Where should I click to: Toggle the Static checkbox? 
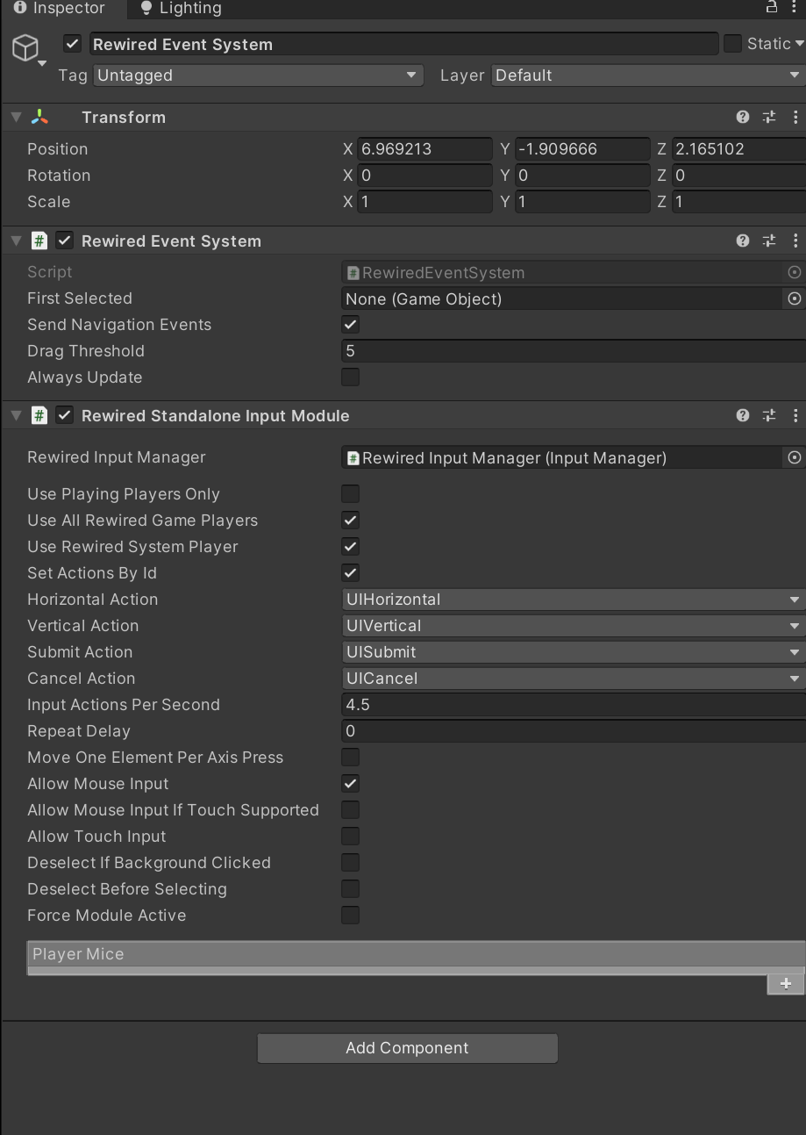coord(732,43)
